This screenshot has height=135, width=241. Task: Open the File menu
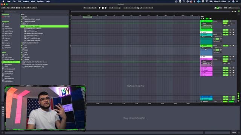click(x=14, y=1)
